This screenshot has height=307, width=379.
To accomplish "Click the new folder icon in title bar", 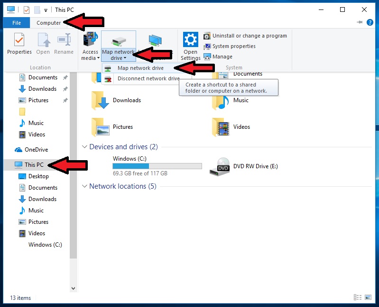I will coord(37,10).
